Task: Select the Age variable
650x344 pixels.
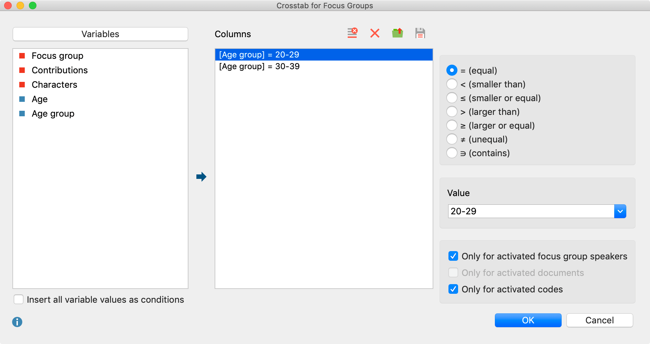Action: click(100, 99)
